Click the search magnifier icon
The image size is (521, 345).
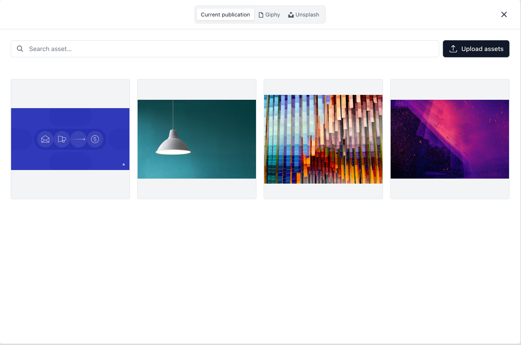pyautogui.click(x=20, y=49)
